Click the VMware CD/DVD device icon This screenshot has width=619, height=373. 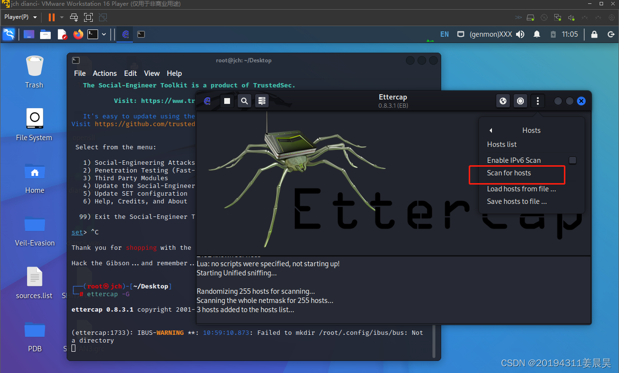click(x=544, y=17)
